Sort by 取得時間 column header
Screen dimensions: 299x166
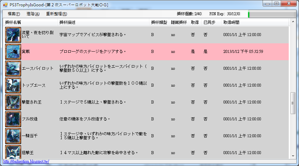pyautogui.click(x=255, y=22)
